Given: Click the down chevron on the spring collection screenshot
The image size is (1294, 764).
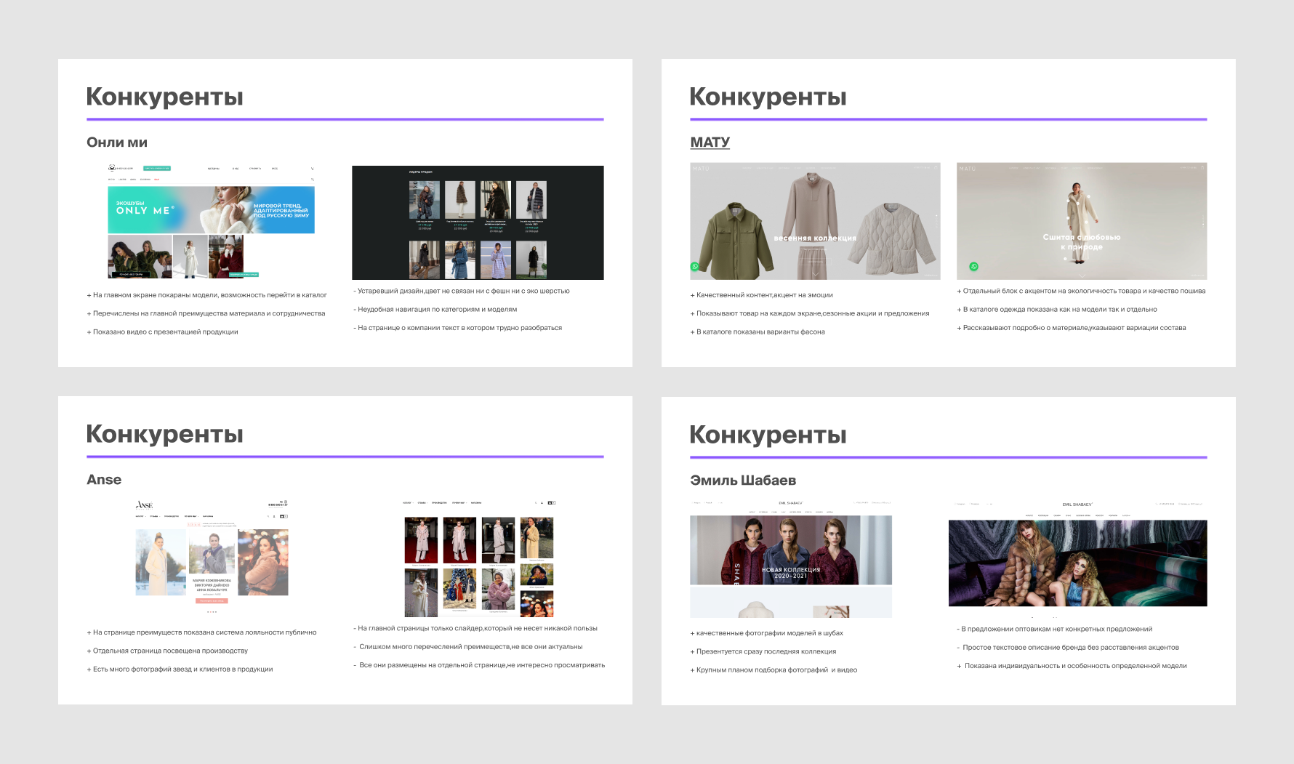Looking at the screenshot, I should (x=816, y=274).
